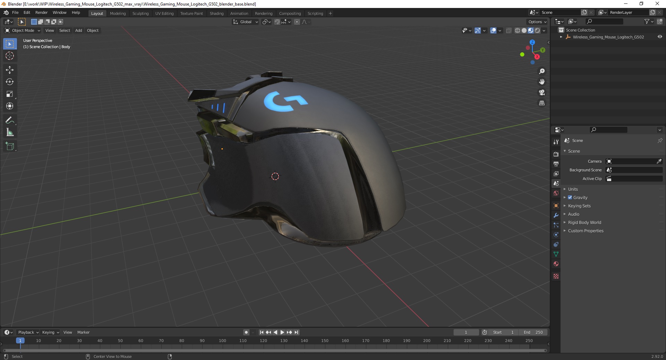This screenshot has width=666, height=360.
Task: Create new collection in outliner
Action: click(x=659, y=21)
